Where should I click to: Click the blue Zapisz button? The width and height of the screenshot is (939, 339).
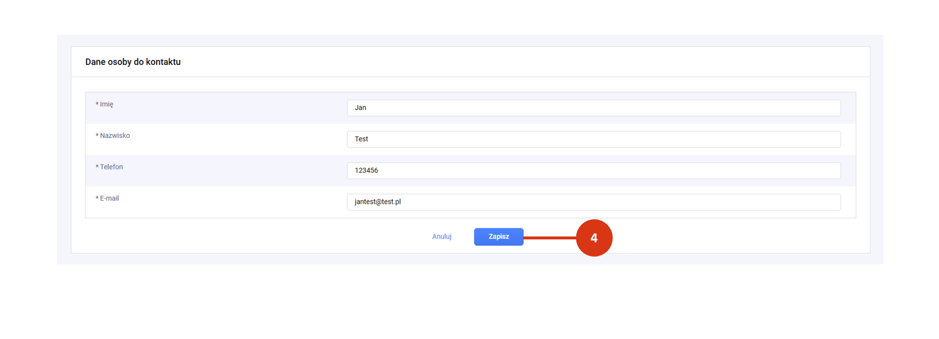tap(498, 236)
